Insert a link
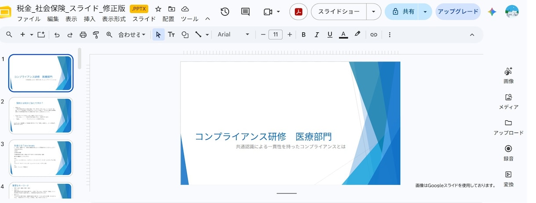Image resolution: width=536 pixels, height=203 pixels. pos(373,35)
